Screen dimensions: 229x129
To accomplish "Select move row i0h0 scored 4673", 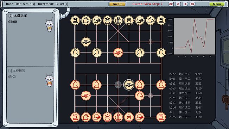I will (185, 79).
